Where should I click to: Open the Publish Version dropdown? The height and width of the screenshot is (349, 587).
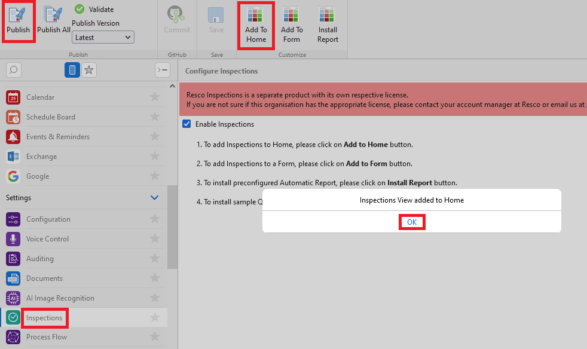[x=103, y=37]
